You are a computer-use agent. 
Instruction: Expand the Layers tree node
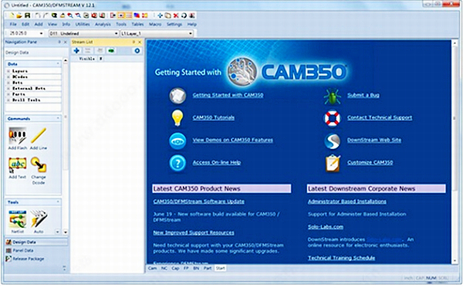8,71
